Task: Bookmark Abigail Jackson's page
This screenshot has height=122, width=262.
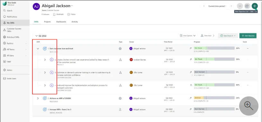Action: click(58, 14)
